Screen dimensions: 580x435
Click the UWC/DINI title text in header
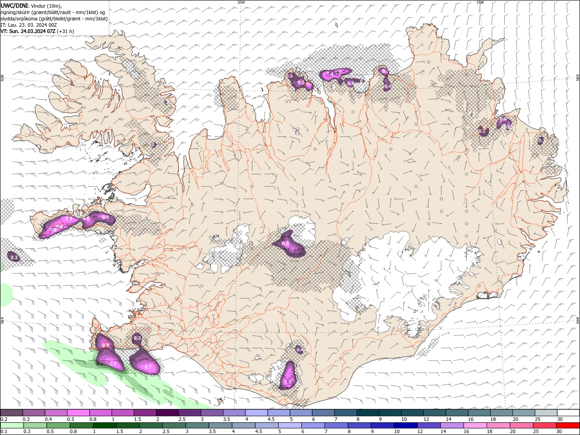pos(14,5)
